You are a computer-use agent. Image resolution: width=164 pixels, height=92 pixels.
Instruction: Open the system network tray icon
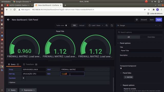152,2
